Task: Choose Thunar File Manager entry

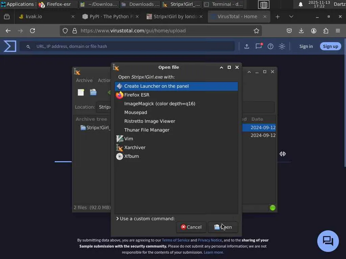Action: (176, 130)
